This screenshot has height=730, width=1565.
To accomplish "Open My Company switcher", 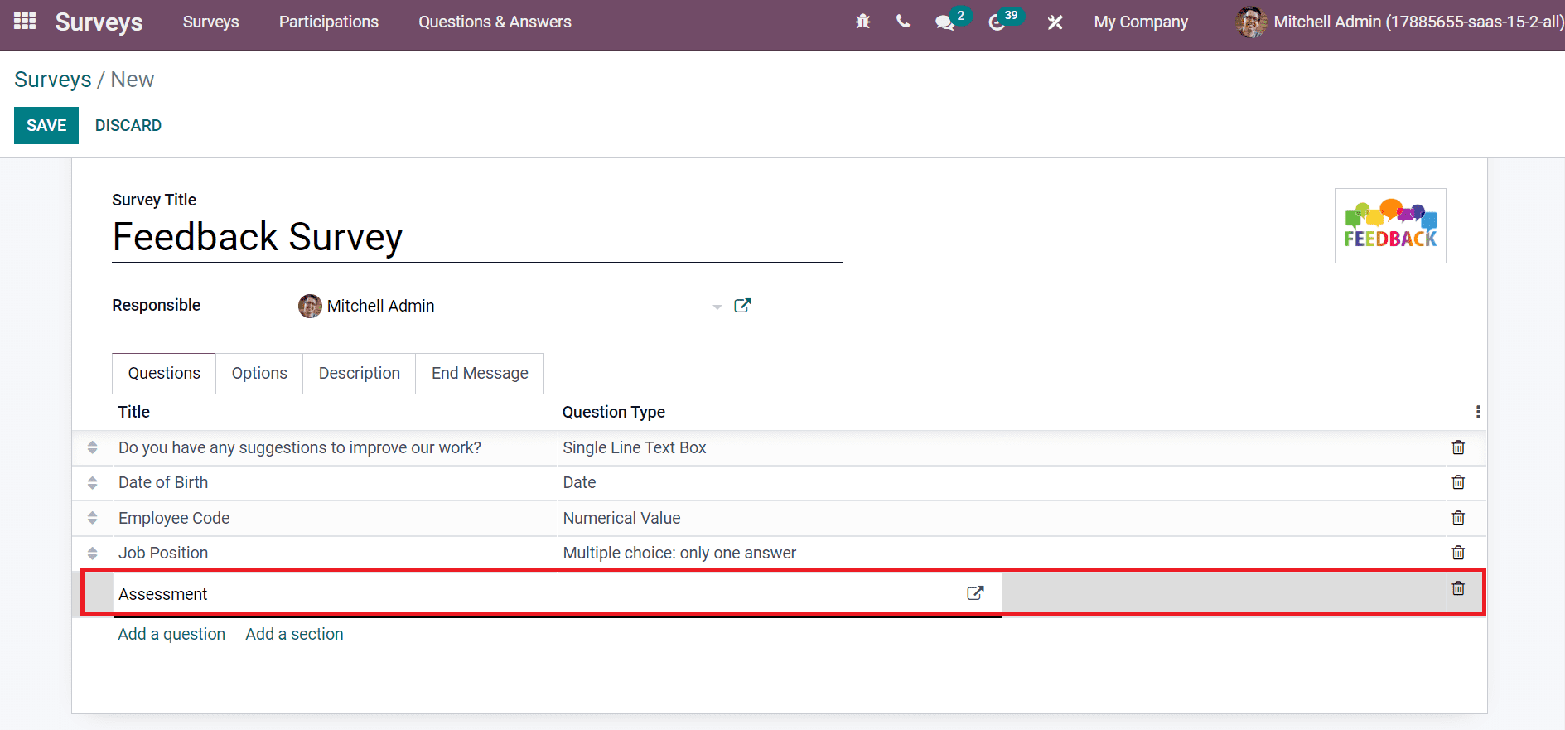I will tap(1141, 22).
